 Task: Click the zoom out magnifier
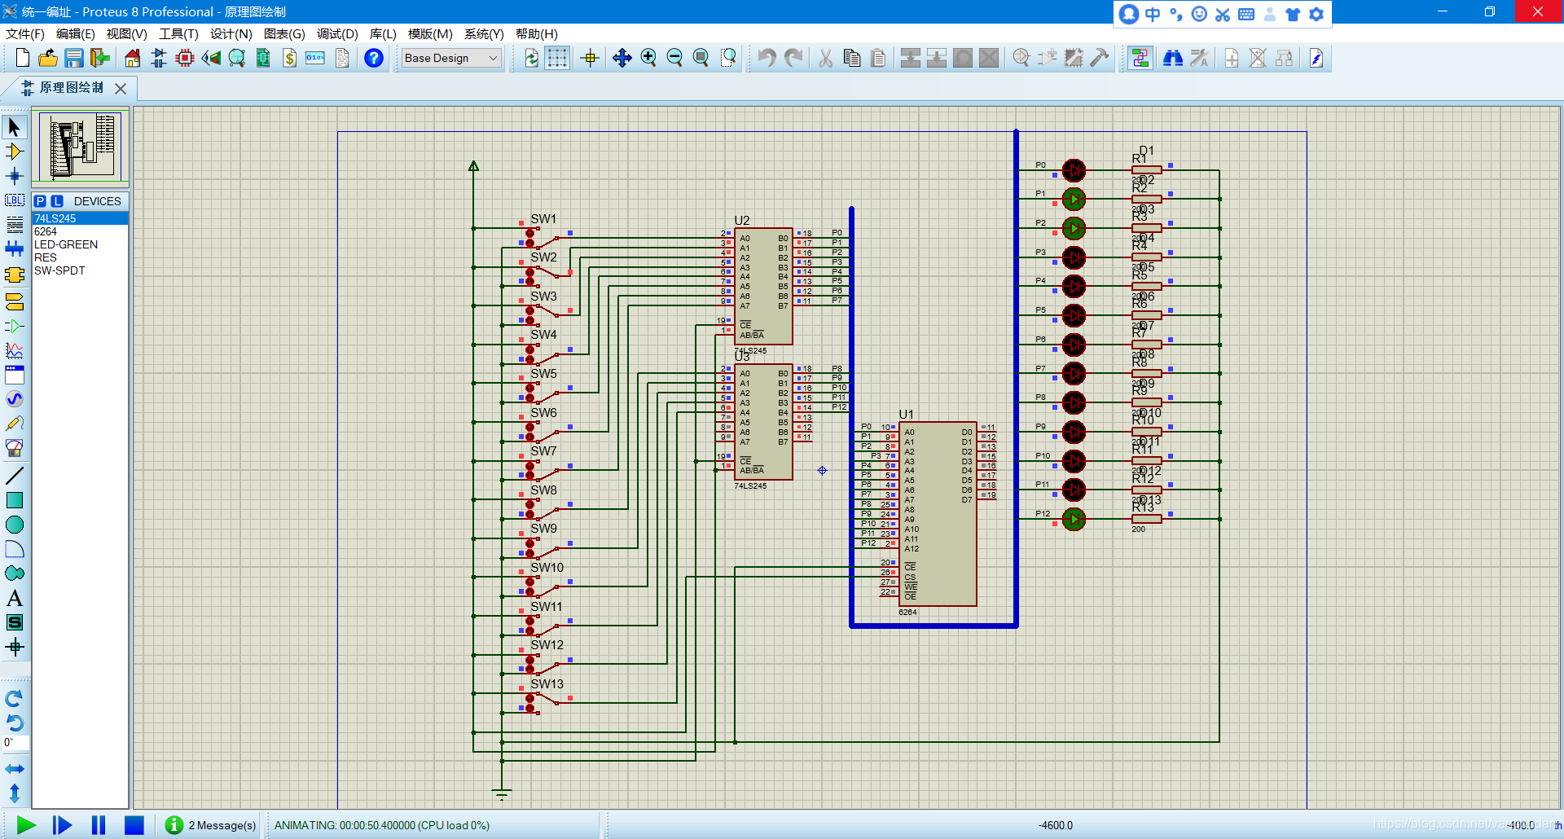coord(674,58)
